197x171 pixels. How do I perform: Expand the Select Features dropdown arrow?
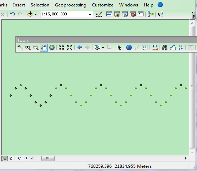pyautogui.click(x=103, y=48)
